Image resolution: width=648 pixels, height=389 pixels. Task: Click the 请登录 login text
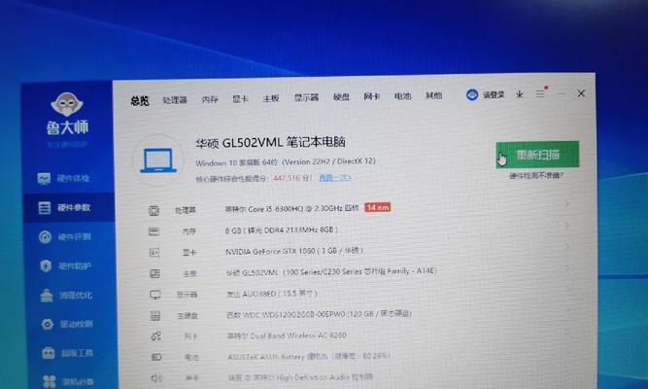point(494,94)
